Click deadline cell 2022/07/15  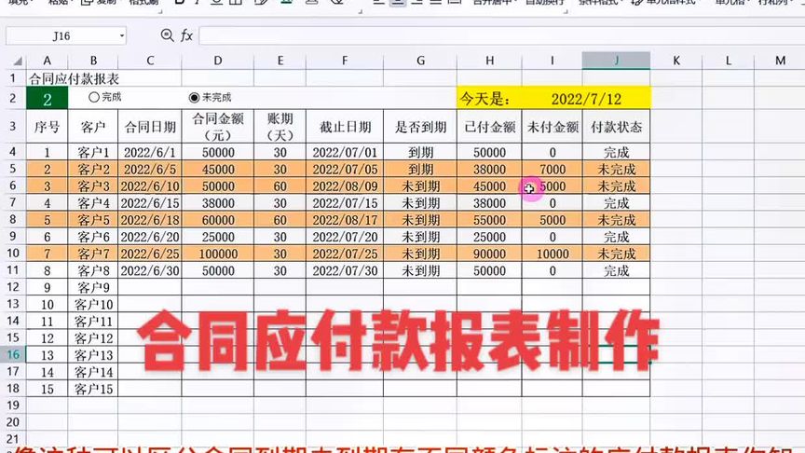(345, 203)
